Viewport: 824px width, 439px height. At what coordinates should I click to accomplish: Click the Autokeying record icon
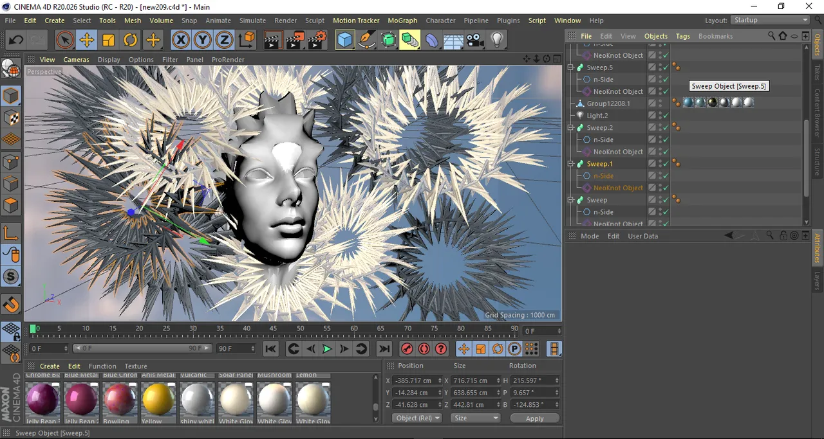click(x=424, y=348)
